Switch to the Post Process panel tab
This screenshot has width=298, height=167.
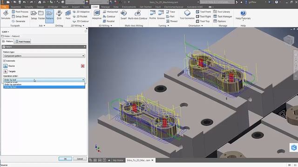point(23,41)
